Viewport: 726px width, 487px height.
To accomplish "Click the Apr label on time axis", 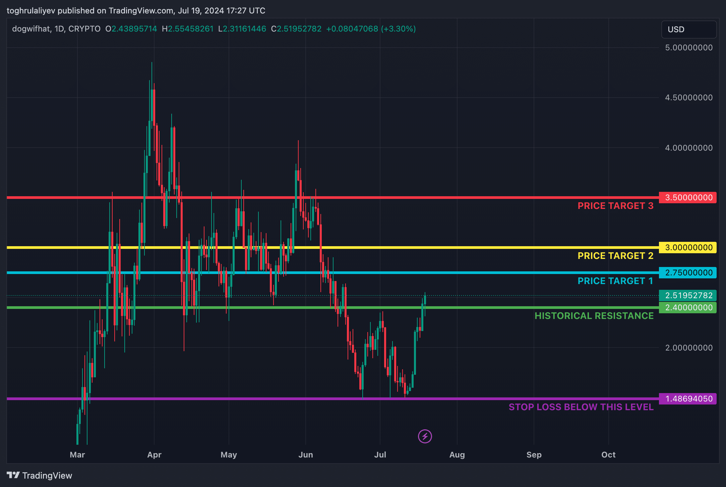I will [x=154, y=455].
